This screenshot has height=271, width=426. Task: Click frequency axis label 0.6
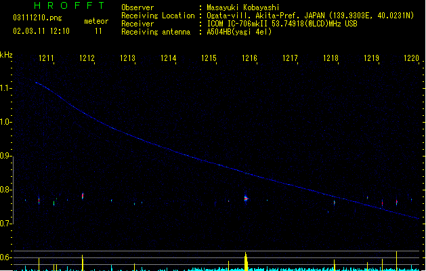[x=5, y=257]
